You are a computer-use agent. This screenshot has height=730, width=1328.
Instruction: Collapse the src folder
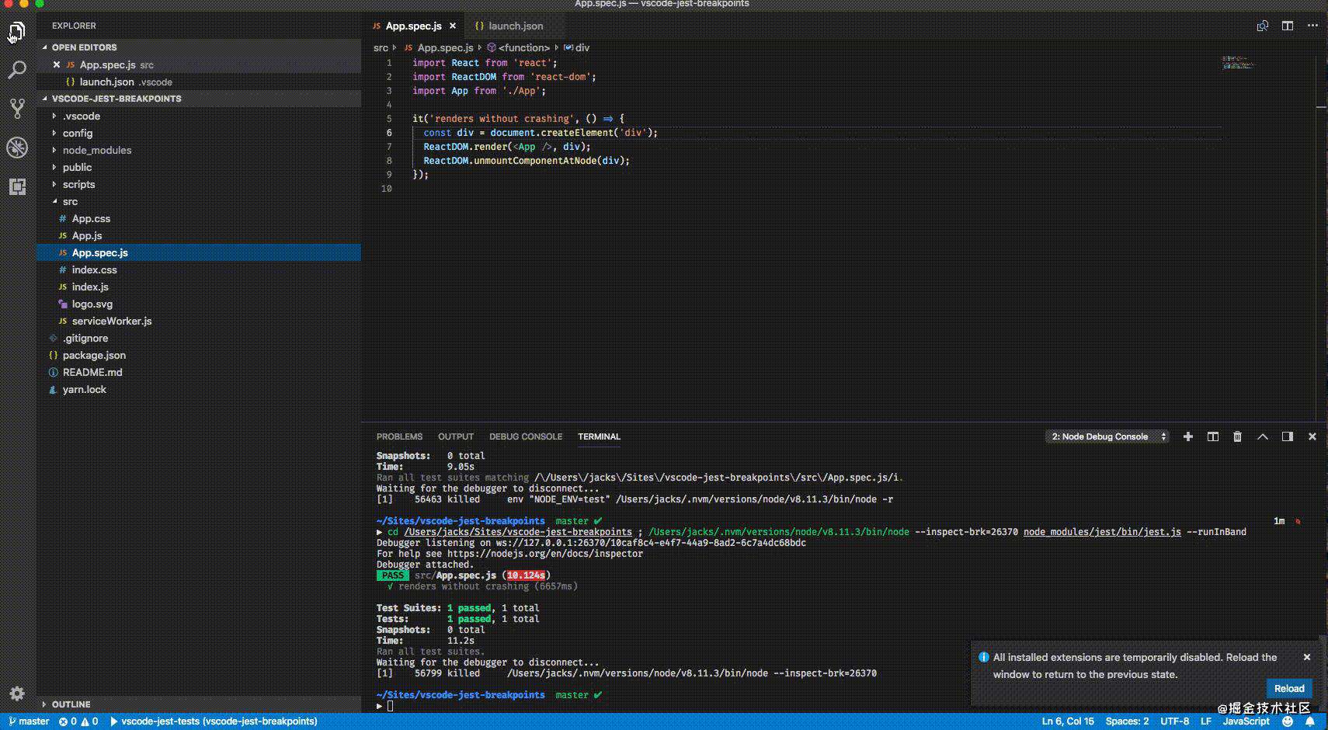[x=199, y=201]
